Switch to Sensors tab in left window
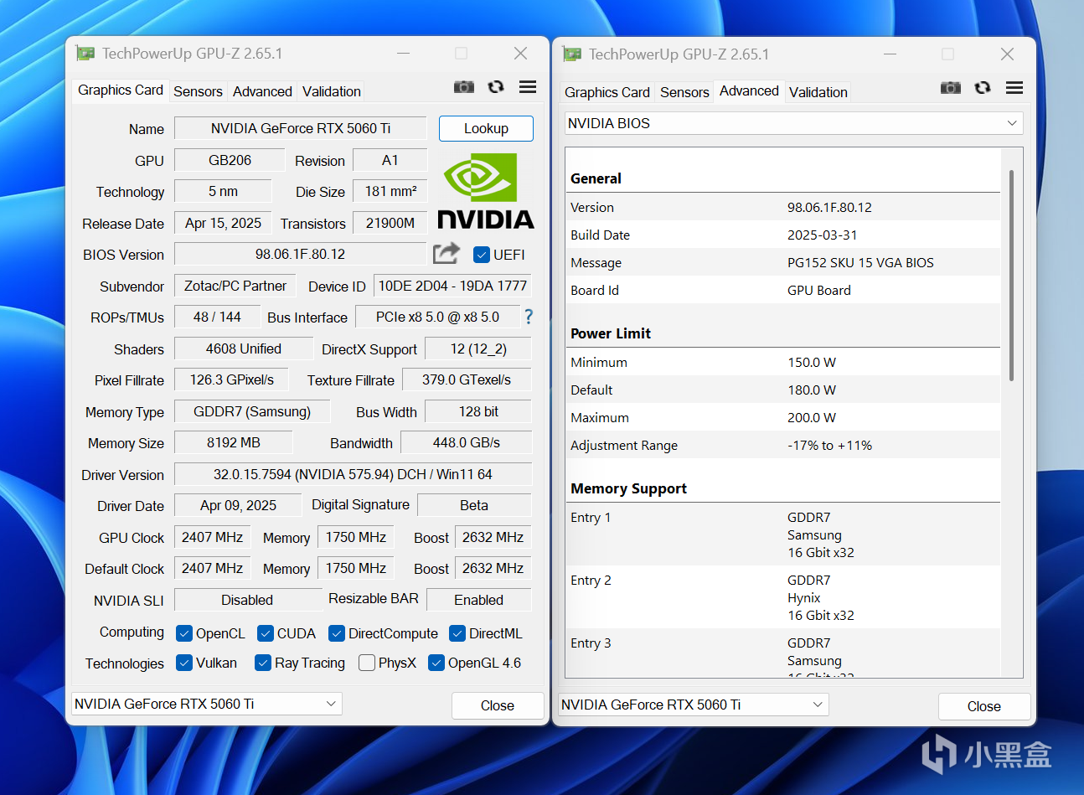Image resolution: width=1084 pixels, height=795 pixels. point(198,91)
